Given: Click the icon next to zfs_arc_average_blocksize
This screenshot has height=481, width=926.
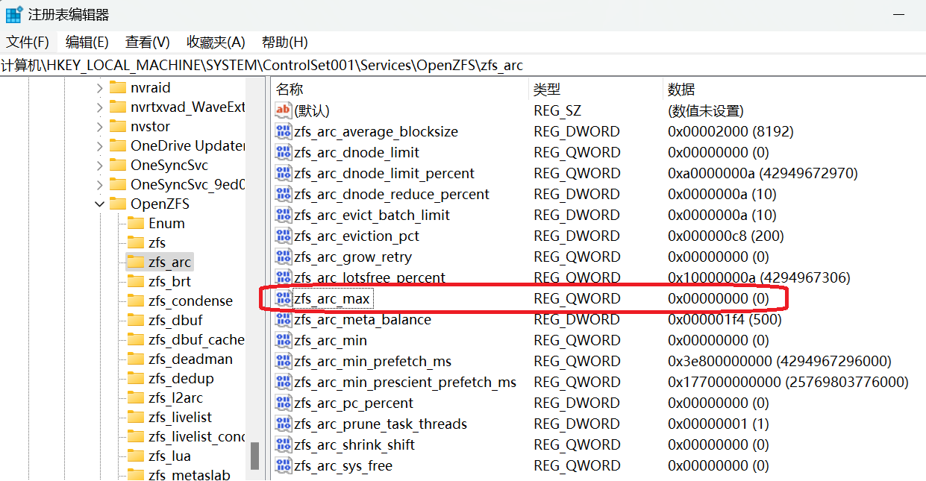Looking at the screenshot, I should click(x=284, y=132).
